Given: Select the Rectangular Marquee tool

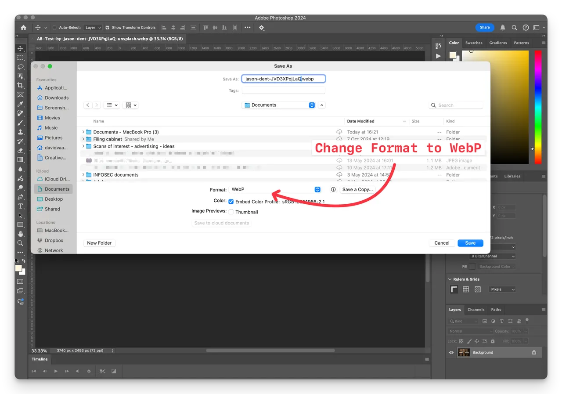Looking at the screenshot, I should (20, 58).
